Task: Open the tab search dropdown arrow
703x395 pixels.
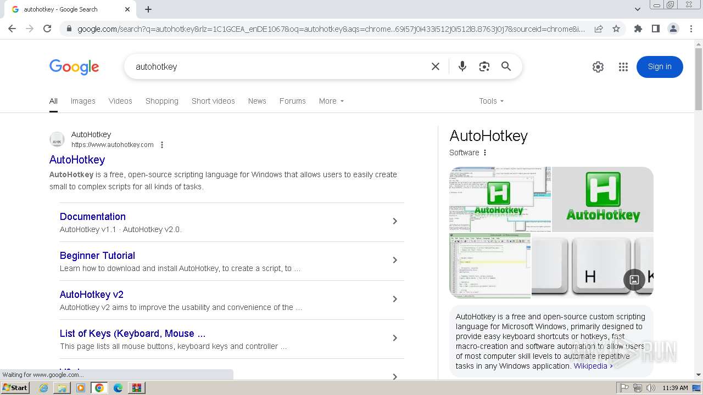Action: (637, 9)
